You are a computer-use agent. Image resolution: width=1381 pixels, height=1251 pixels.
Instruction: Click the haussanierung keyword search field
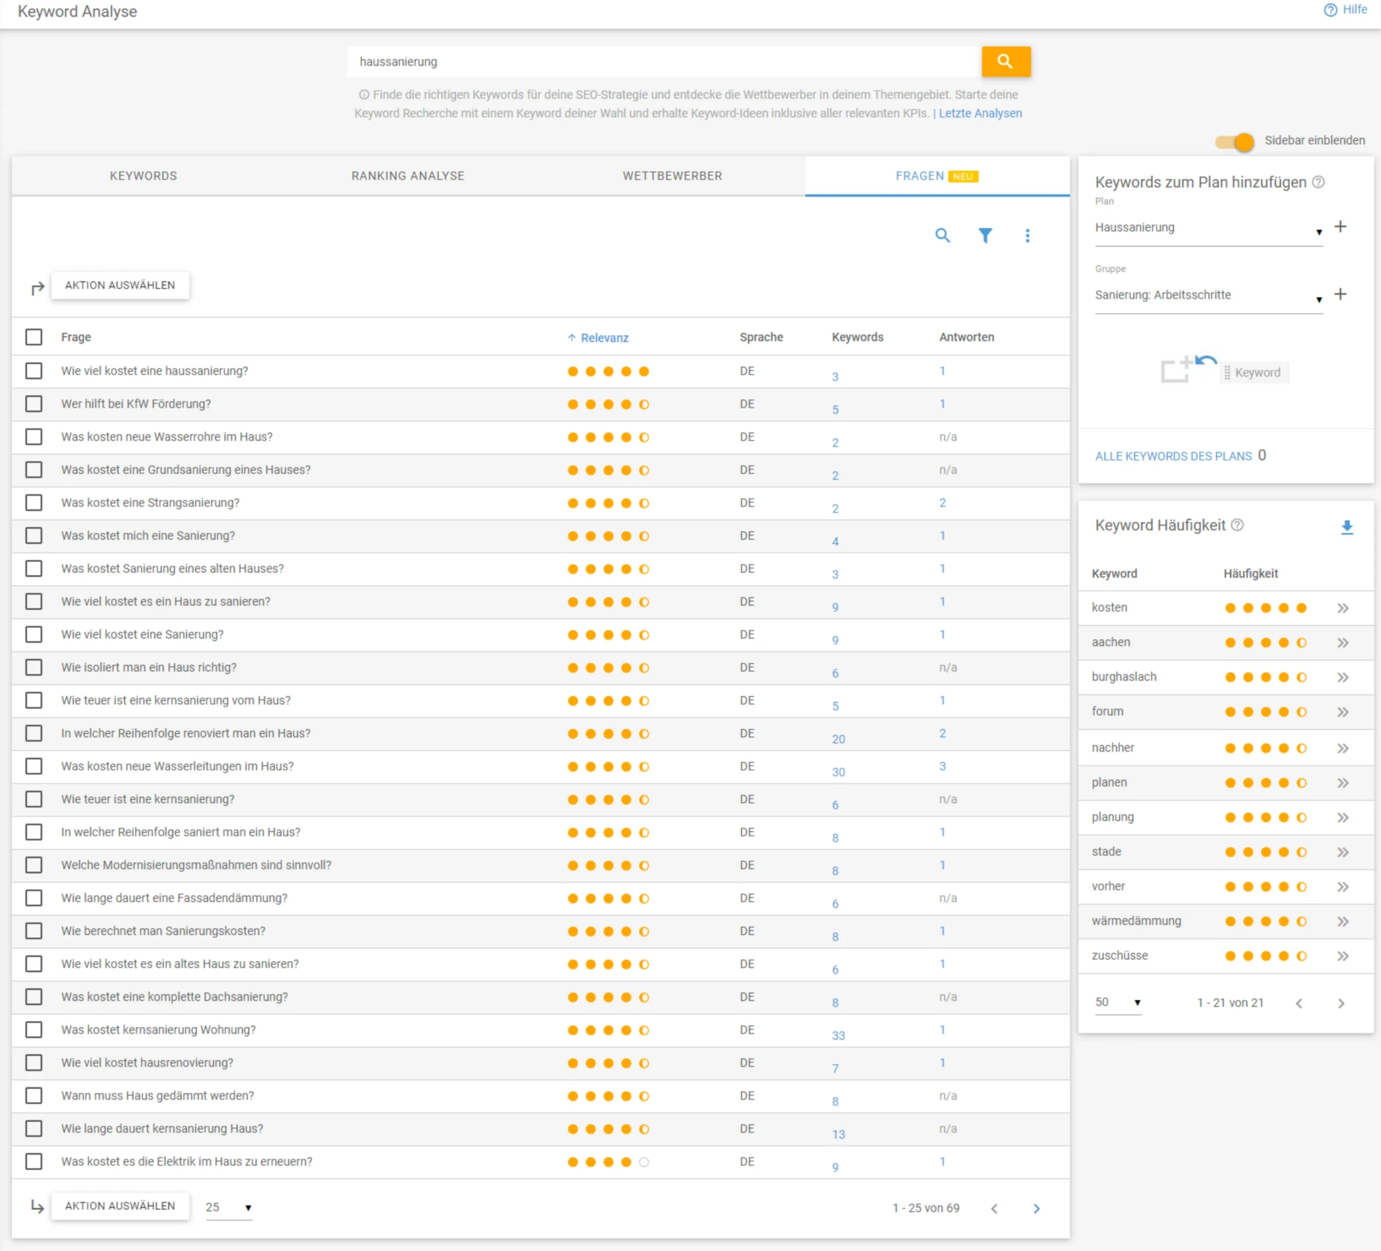click(x=663, y=61)
